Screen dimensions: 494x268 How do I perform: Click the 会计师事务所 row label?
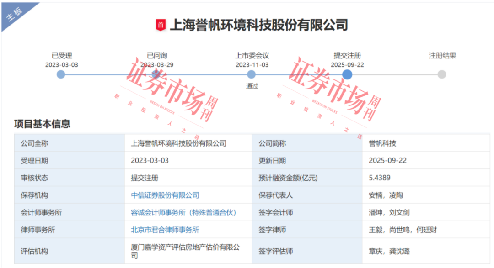coord(41,213)
